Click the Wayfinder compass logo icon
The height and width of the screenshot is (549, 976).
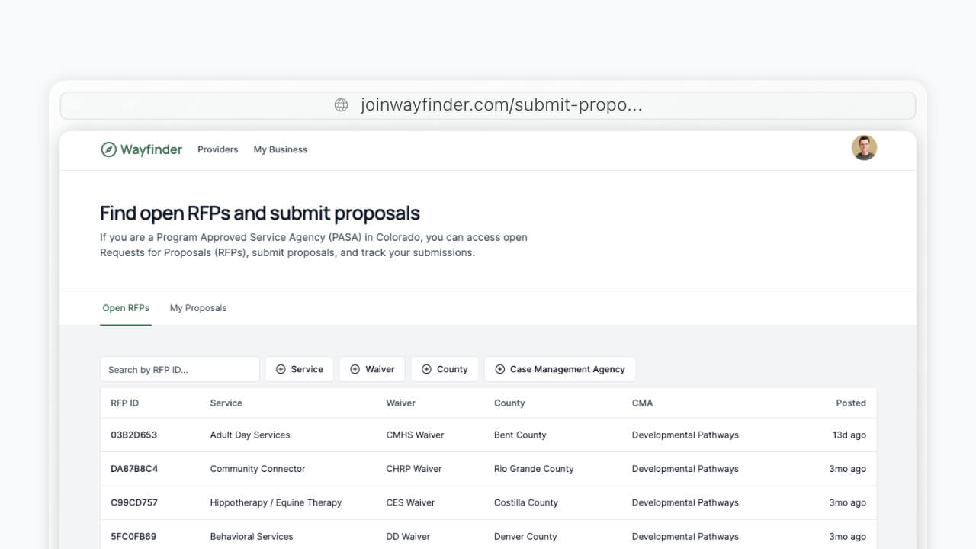pos(108,149)
